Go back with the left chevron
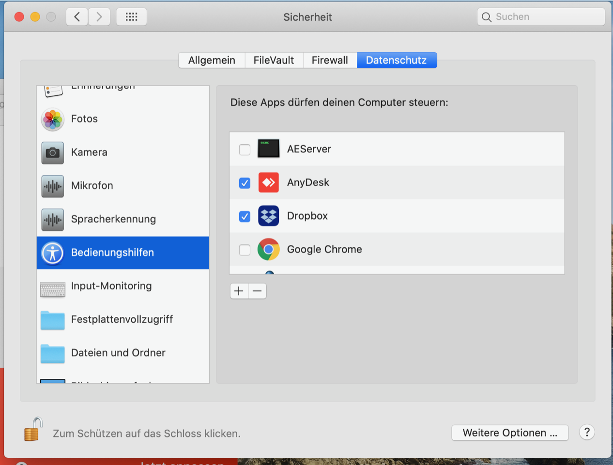 (x=77, y=17)
